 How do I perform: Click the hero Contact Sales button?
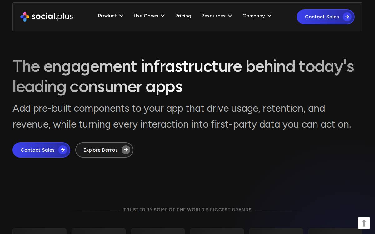(41, 150)
